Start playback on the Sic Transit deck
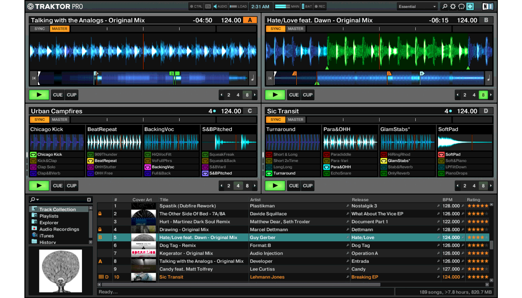Image resolution: width=522 pixels, height=298 pixels. pos(275,186)
